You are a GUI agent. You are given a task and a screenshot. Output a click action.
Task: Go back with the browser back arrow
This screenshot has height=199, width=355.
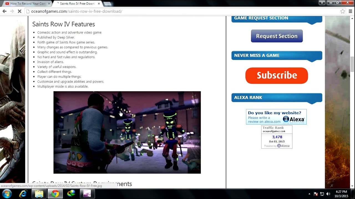pyautogui.click(x=4, y=11)
